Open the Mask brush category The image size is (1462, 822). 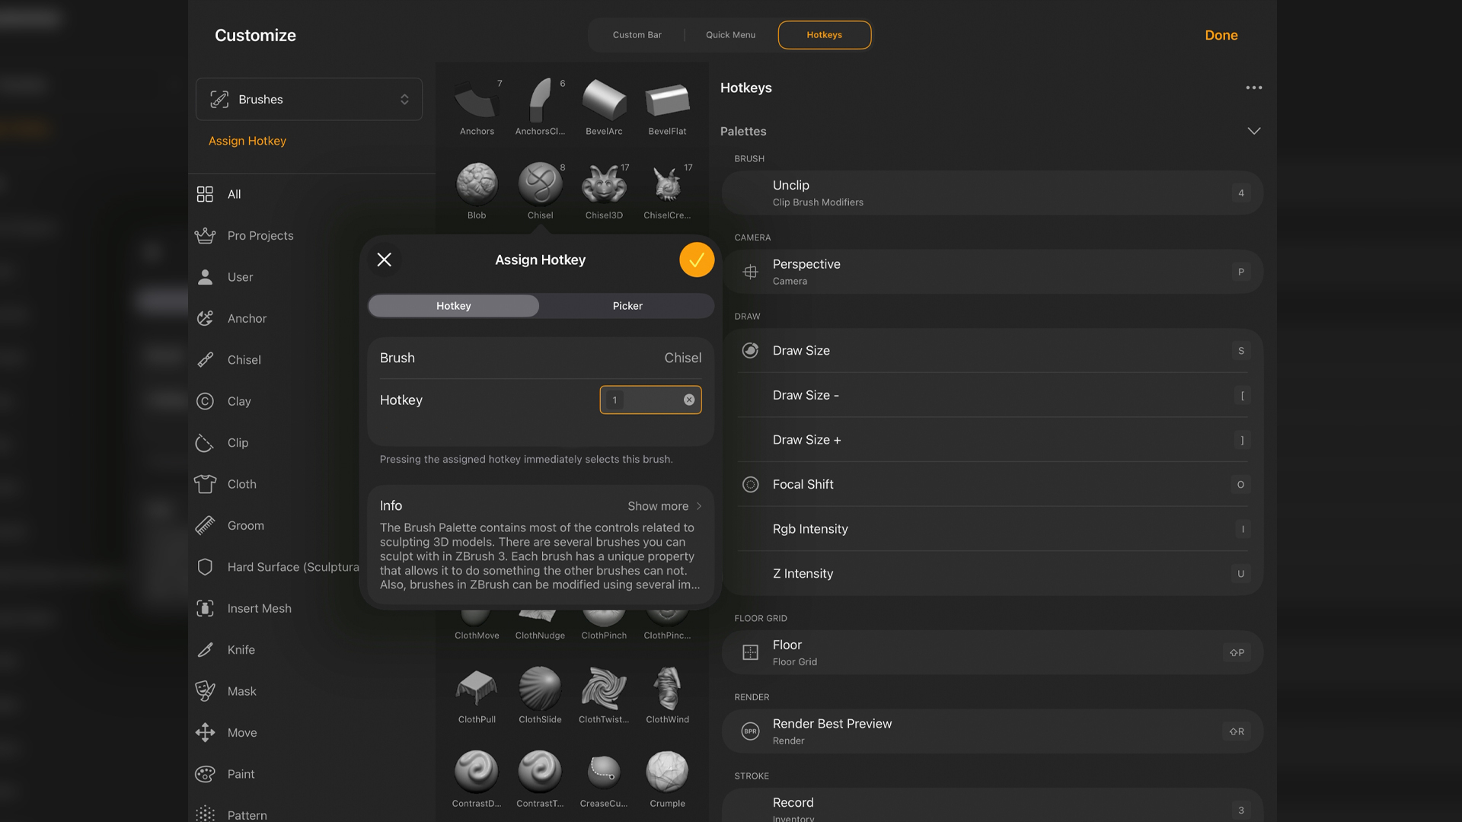[x=241, y=691]
